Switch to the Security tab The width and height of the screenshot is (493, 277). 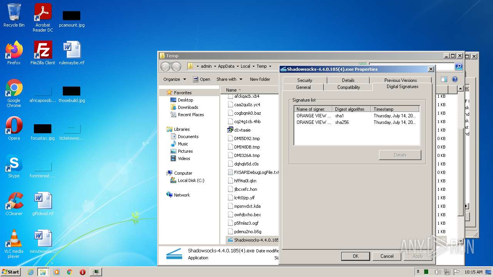pyautogui.click(x=305, y=80)
